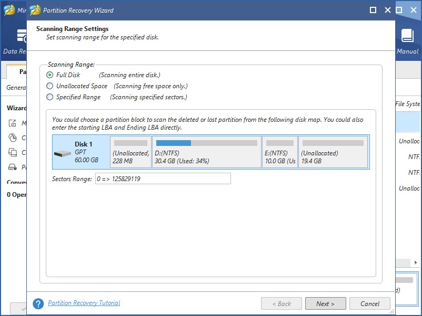This screenshot has height=316, width=422.
Task: Click the D: partition usage bar
Action: pos(206,143)
